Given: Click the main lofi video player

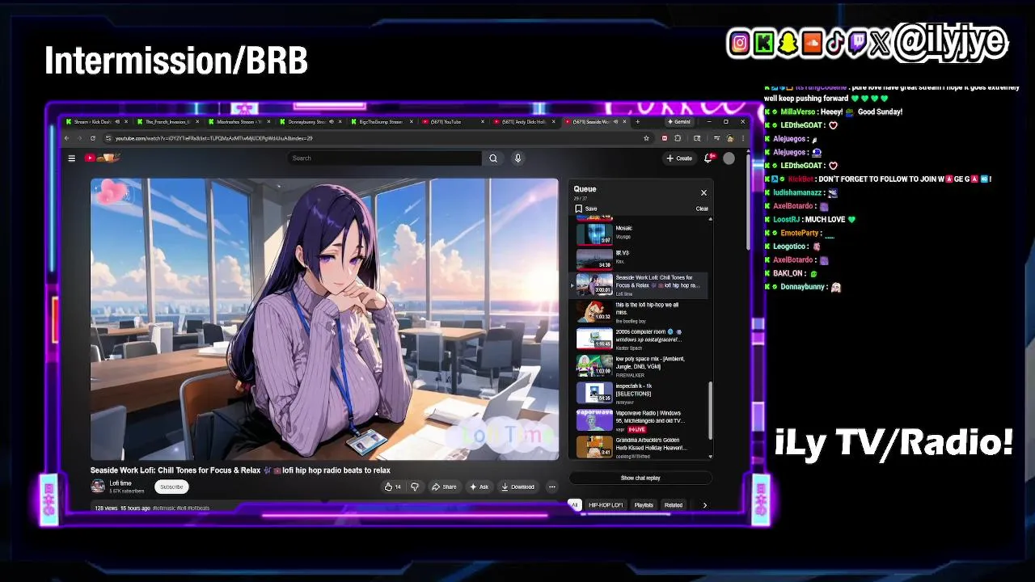Looking at the screenshot, I should (324, 319).
